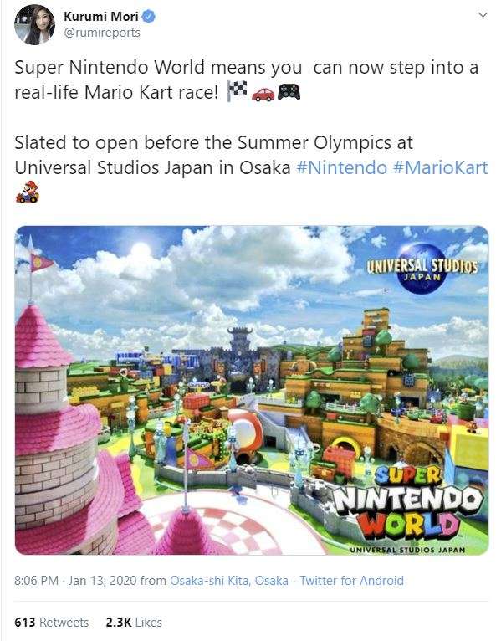Click the red car emoji
This screenshot has height=641, width=501.
tap(263, 94)
